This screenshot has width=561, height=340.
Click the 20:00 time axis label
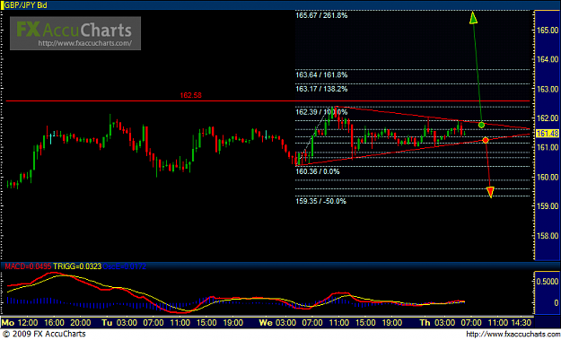click(x=81, y=323)
